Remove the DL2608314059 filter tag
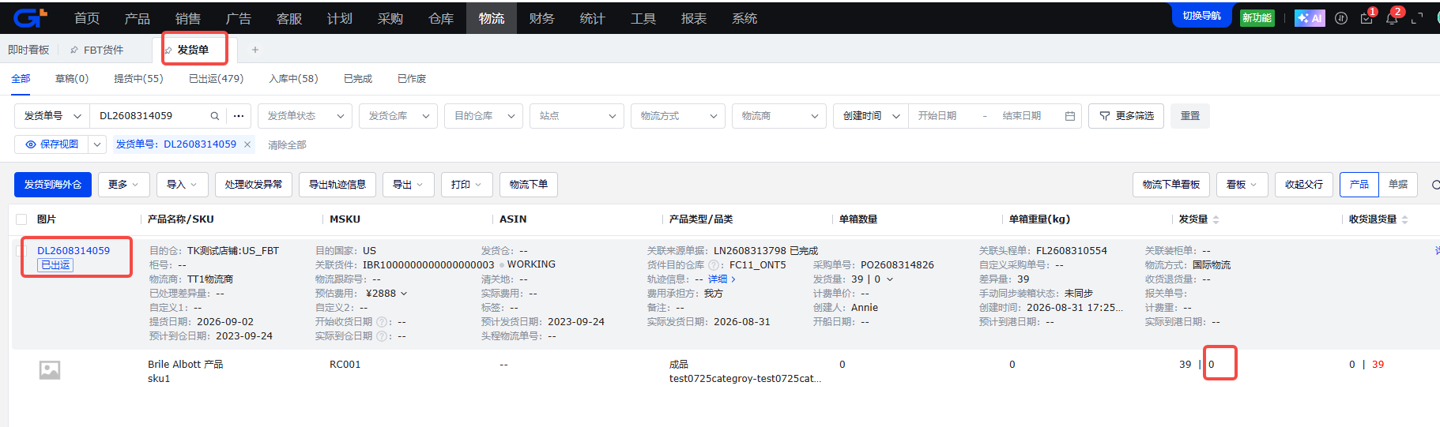 coord(247,144)
